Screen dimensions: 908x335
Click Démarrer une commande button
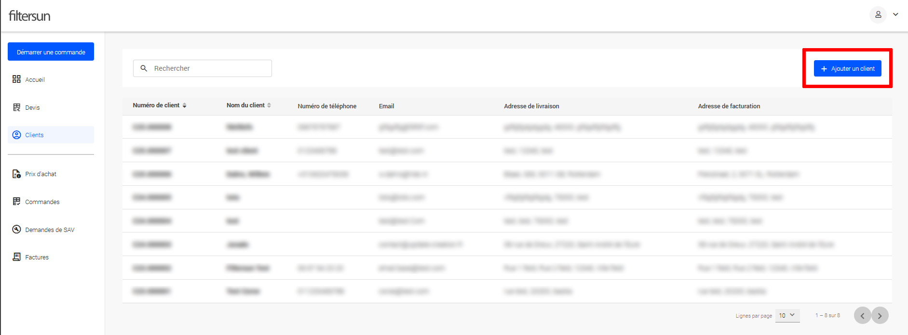coord(51,52)
